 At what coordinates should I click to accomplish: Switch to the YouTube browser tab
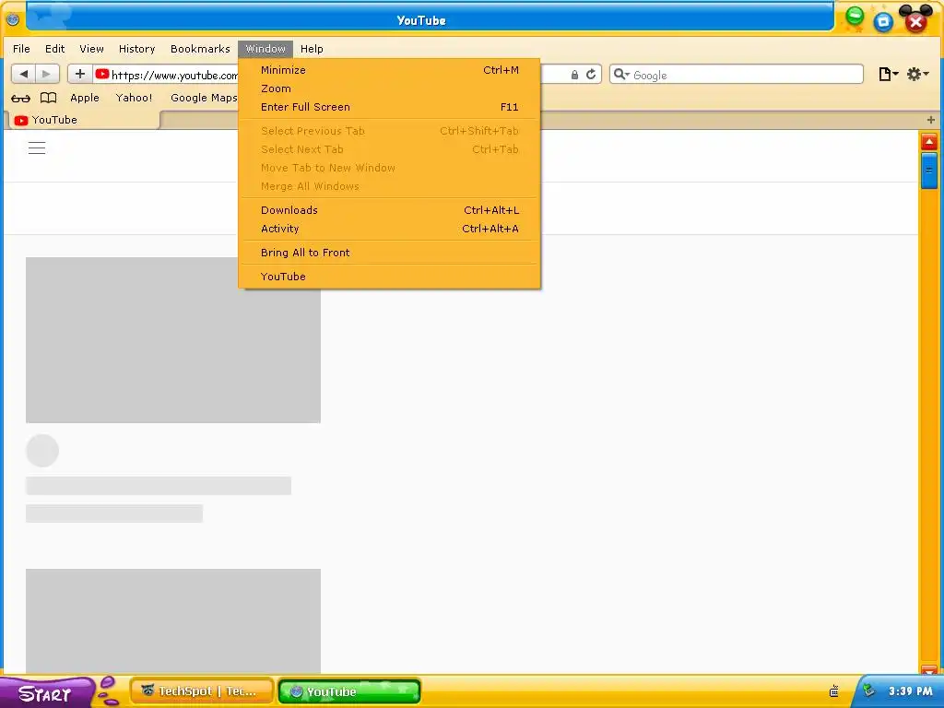(83, 120)
